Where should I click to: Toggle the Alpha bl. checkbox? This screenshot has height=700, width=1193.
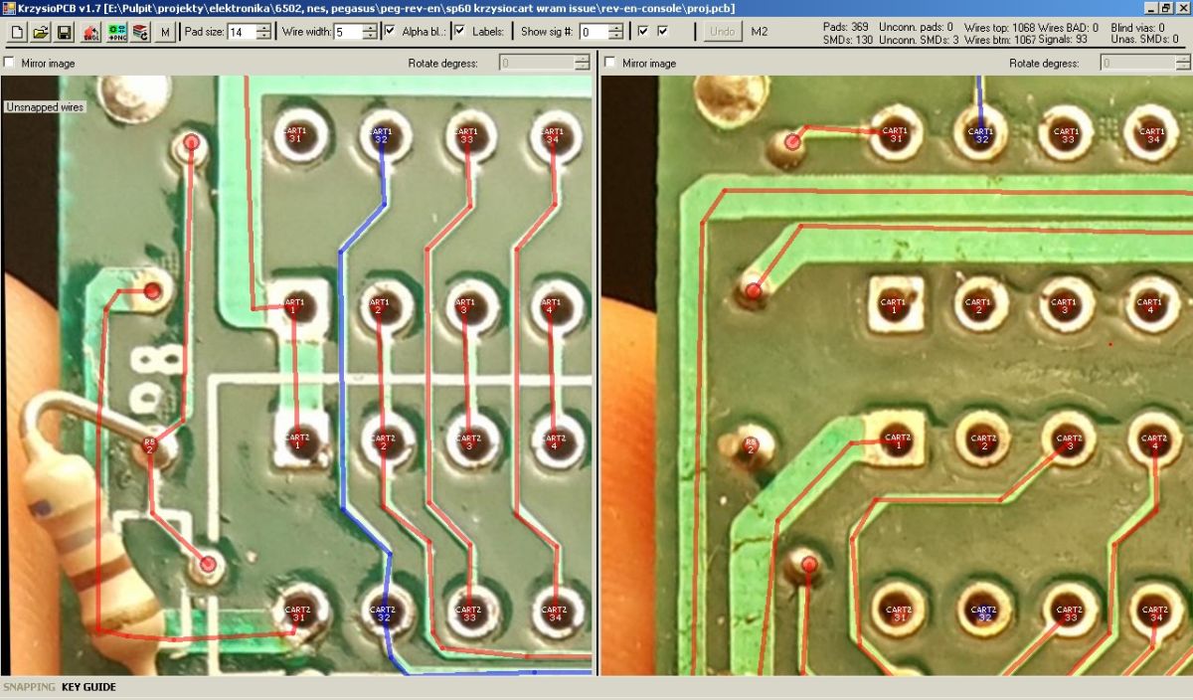tap(390, 31)
